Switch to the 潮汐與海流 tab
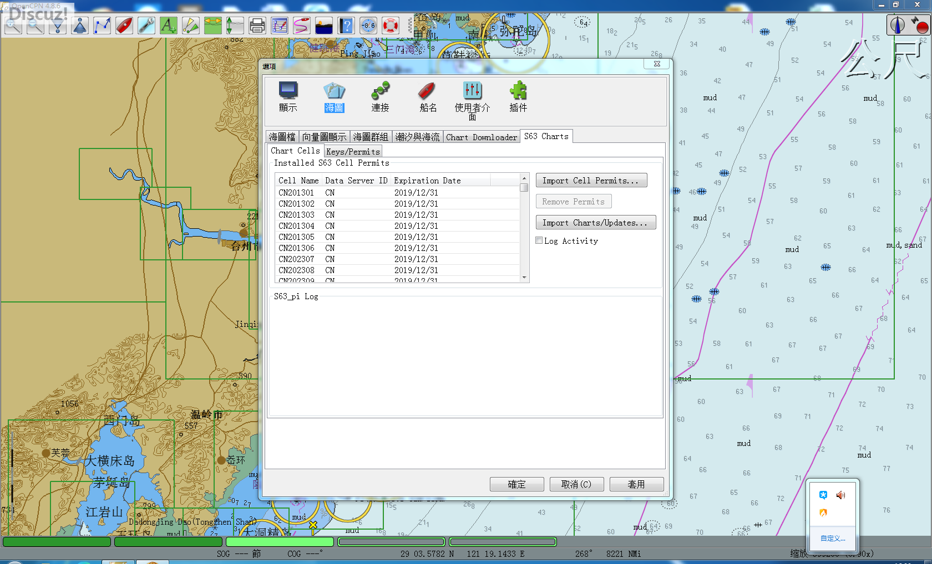932x564 pixels. 417,137
